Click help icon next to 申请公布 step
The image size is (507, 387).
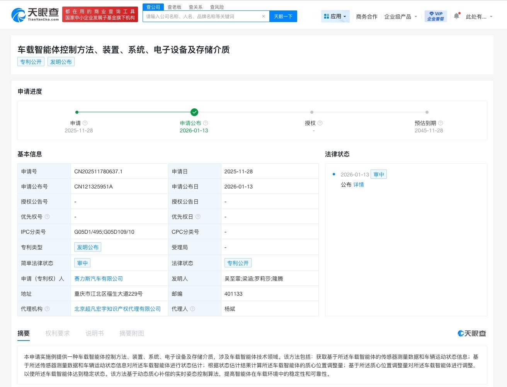click(206, 123)
